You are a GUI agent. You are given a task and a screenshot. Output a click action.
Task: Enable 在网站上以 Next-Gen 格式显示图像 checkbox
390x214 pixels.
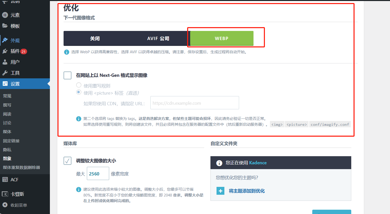(67, 75)
